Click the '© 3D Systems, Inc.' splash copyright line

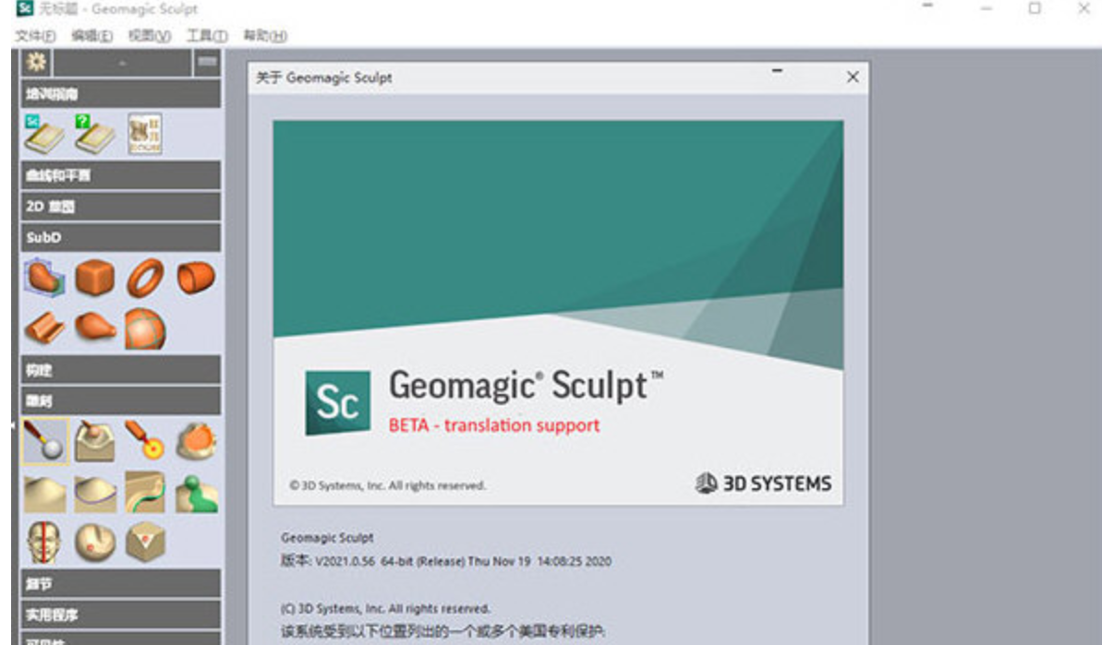pos(387,485)
